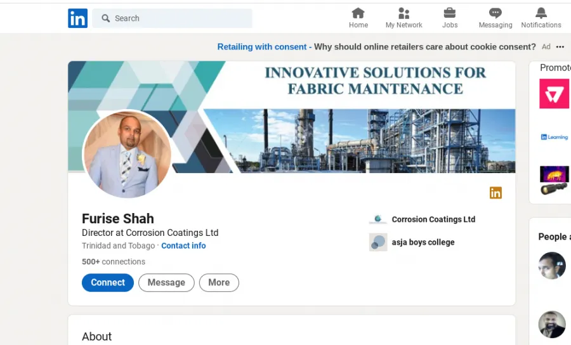Click the Contact info link
This screenshot has width=571, height=345.
pyautogui.click(x=183, y=245)
